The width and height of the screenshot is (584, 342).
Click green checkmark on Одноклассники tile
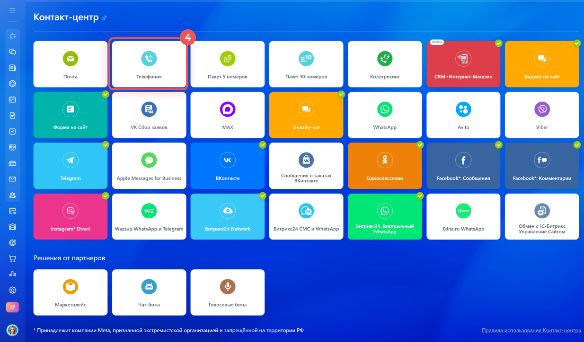[x=419, y=145]
